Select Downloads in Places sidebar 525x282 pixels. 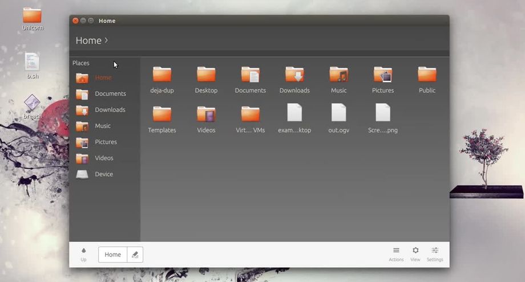click(110, 110)
